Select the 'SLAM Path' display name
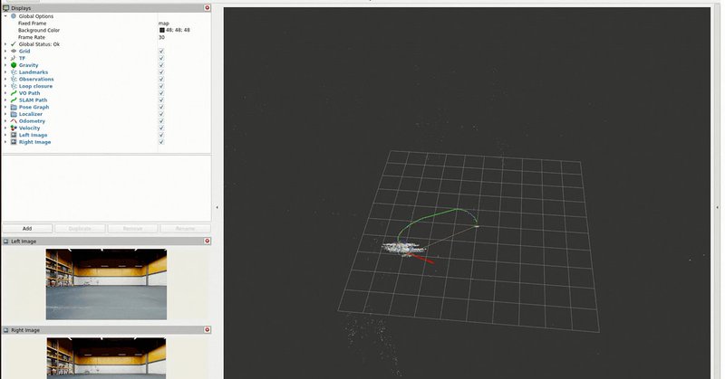 33,100
